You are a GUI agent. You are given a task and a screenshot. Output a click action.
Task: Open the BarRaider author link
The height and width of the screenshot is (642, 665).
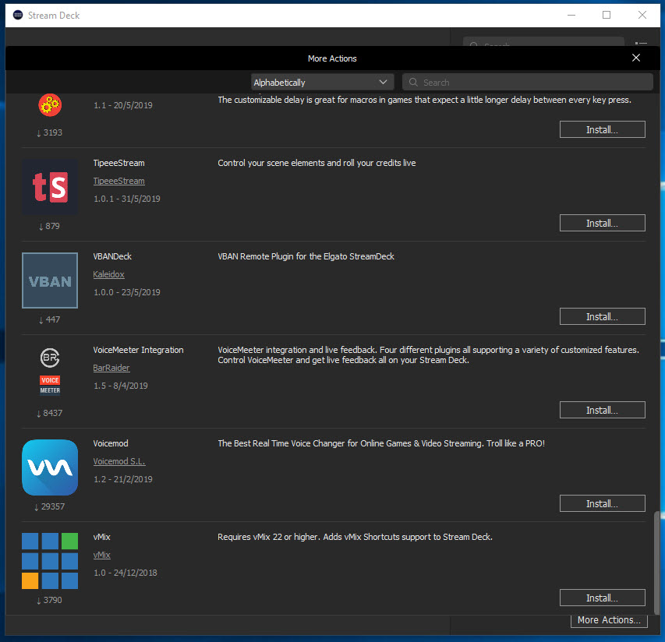tap(111, 368)
